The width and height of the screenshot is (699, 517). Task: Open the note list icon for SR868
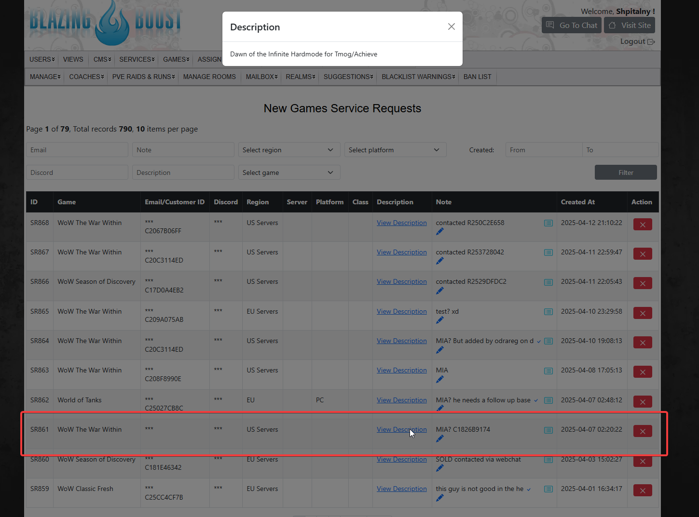[548, 223]
